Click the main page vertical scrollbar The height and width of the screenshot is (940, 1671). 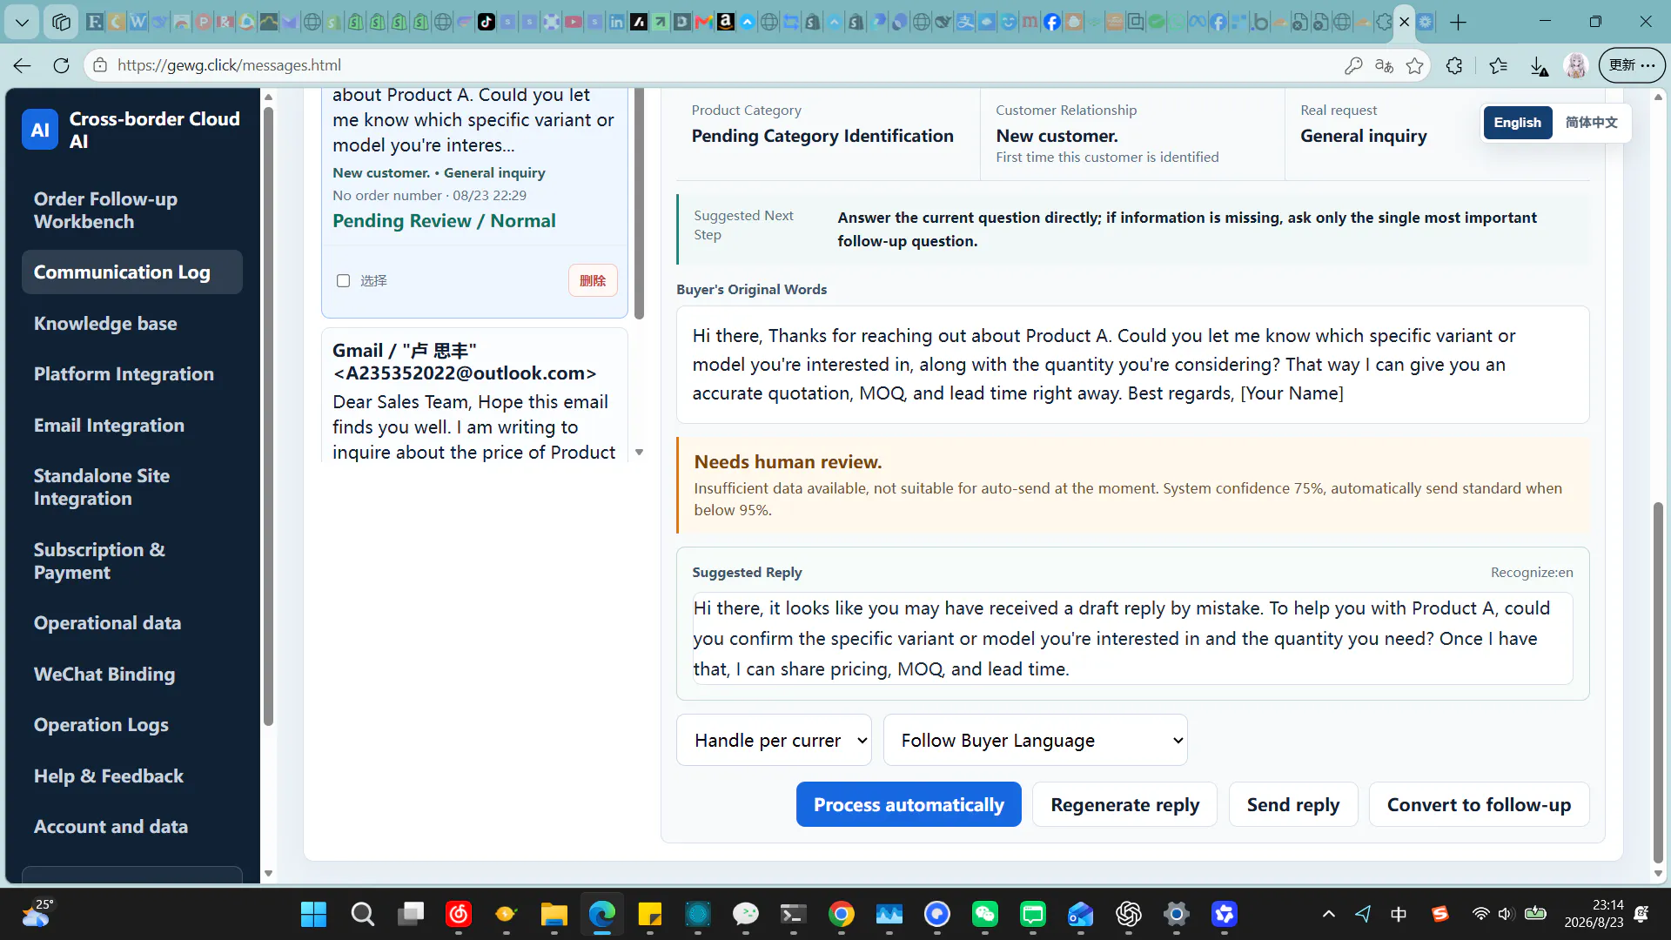(x=1658, y=683)
